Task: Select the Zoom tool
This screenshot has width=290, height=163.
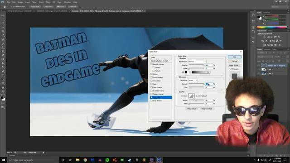Action: [x=3, y=91]
